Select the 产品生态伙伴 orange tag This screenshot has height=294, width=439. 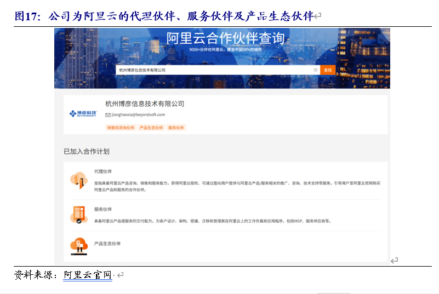click(x=151, y=128)
